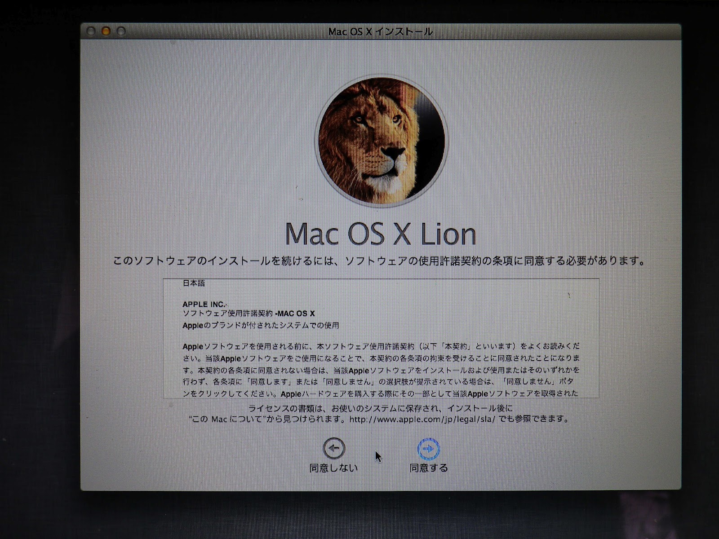This screenshot has height=539, width=719.
Task: Click the 'ソフトウェア使用許諾契約 -MAC OS X' line
Action: 249,314
